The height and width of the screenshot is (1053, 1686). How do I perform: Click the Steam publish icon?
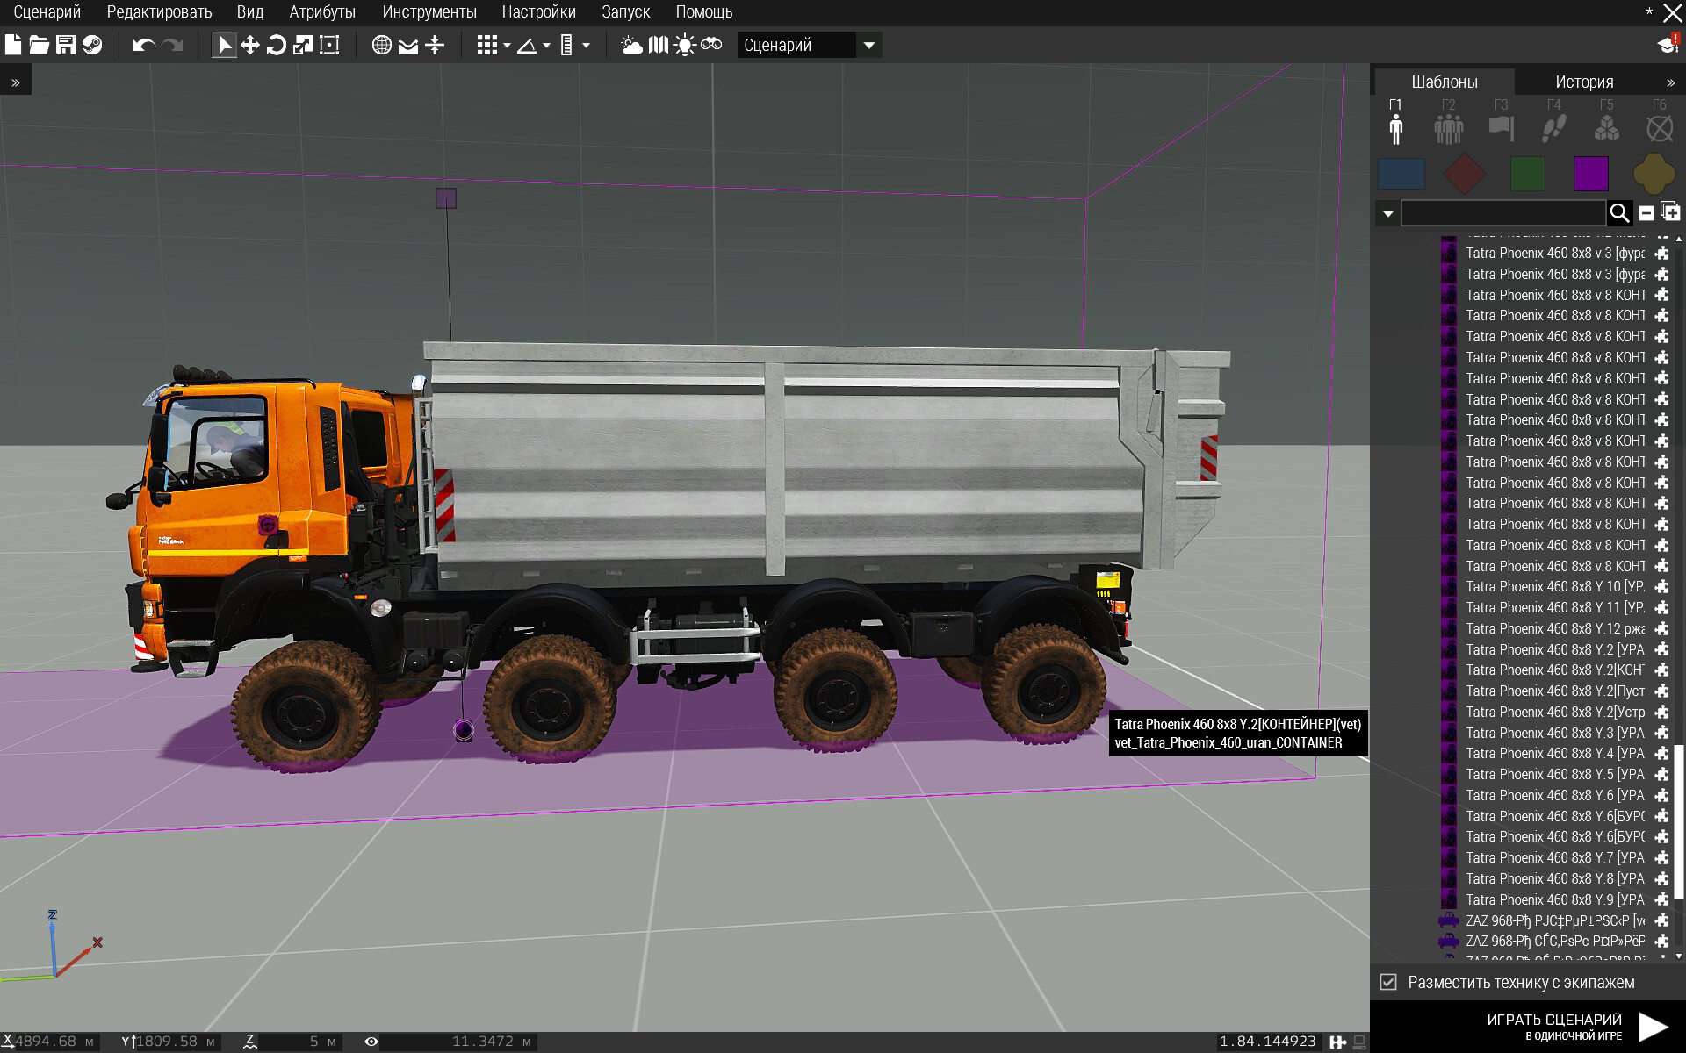point(92,45)
